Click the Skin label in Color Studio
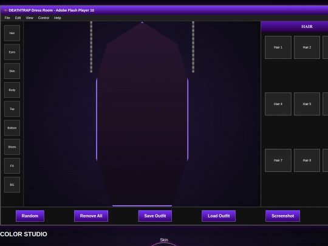This screenshot has height=246, width=328. tap(164, 240)
